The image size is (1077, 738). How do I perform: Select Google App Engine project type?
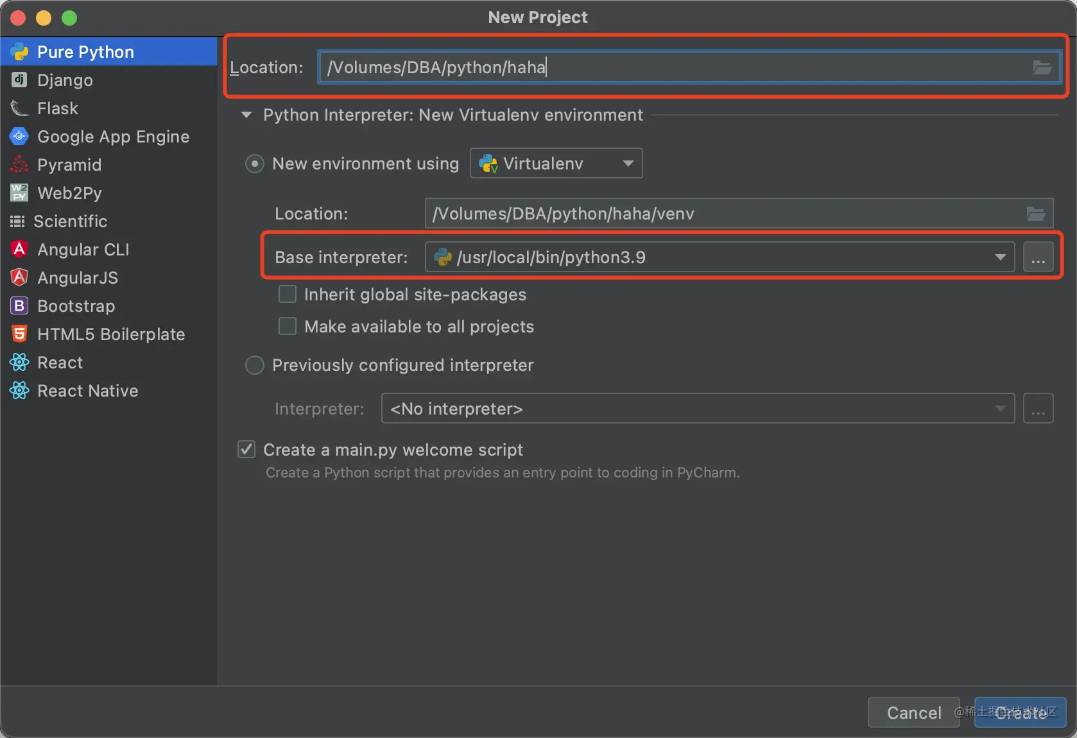click(108, 137)
